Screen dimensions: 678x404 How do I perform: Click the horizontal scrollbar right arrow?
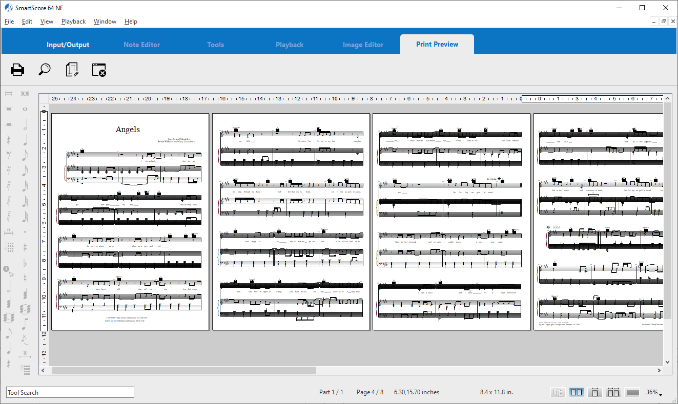point(659,370)
